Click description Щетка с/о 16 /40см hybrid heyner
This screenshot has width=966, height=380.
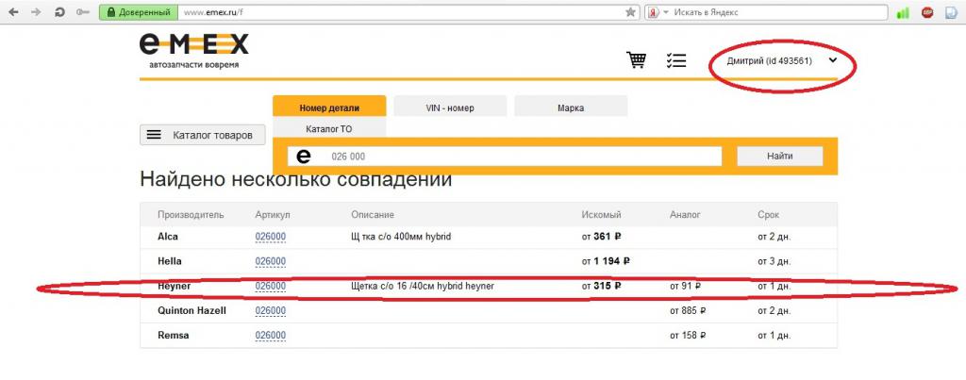click(x=422, y=286)
